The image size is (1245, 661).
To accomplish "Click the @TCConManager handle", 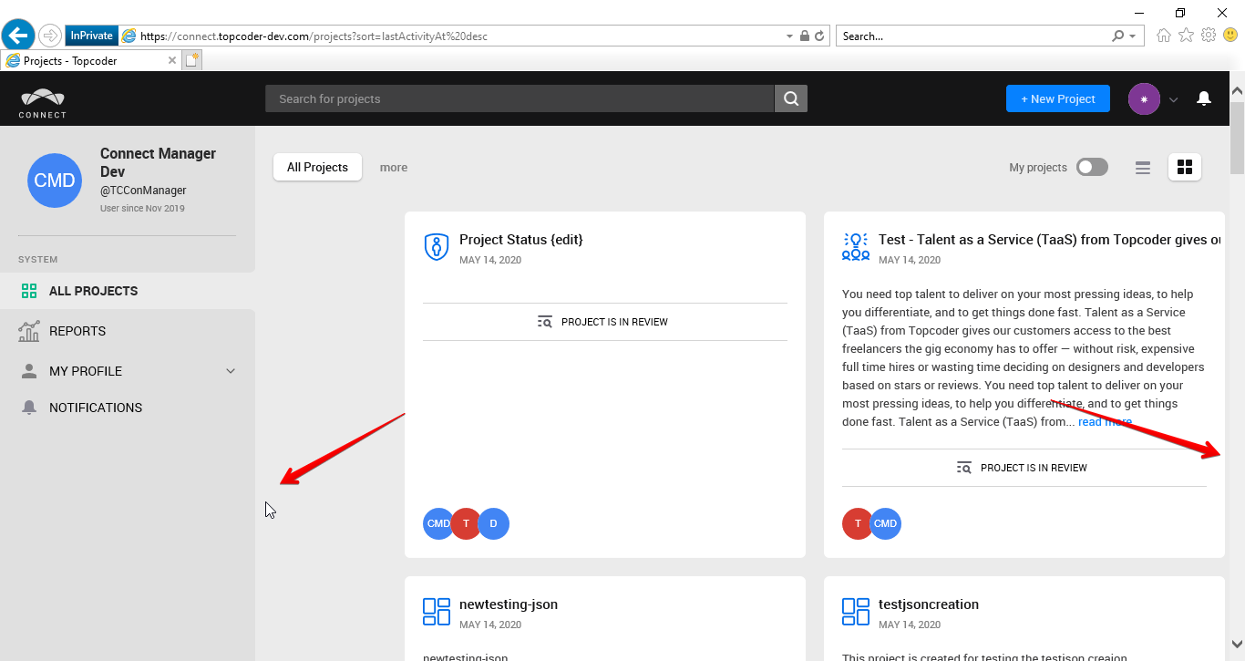I will coord(143,191).
